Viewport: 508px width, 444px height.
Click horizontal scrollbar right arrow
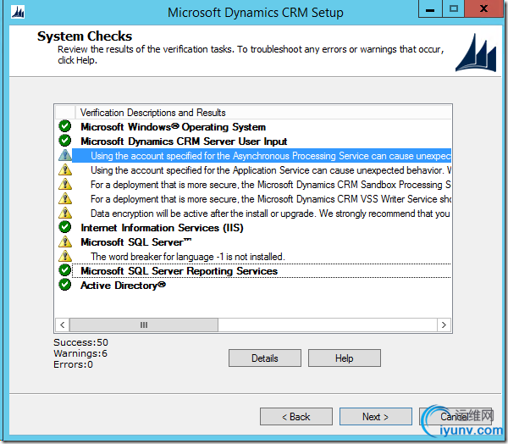(444, 325)
